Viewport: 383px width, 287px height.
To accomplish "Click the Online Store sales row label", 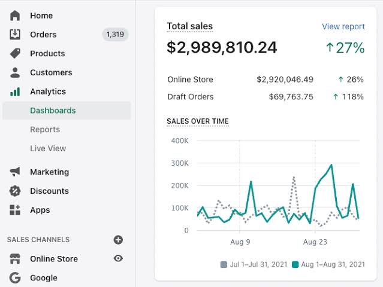I will (190, 80).
